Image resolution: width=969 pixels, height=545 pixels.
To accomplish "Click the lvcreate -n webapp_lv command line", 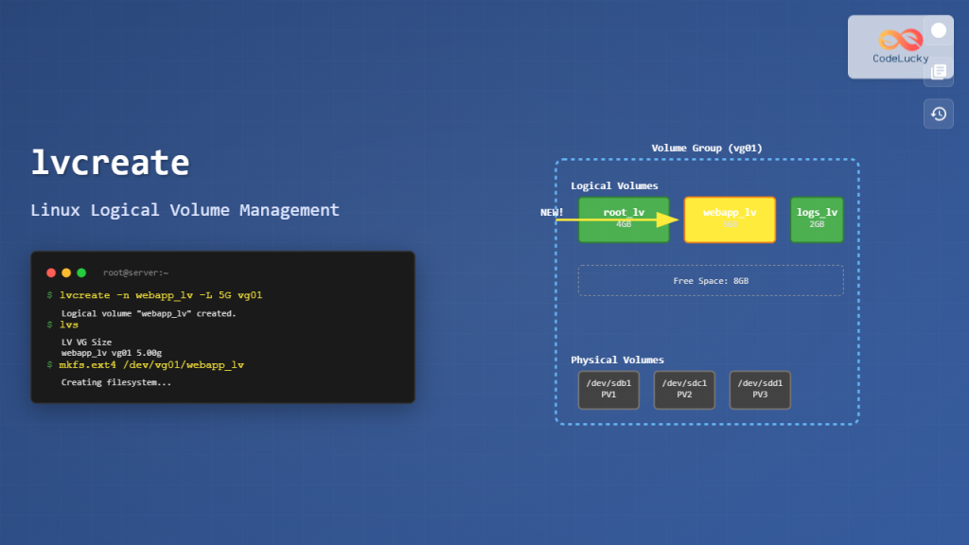I will tap(160, 295).
